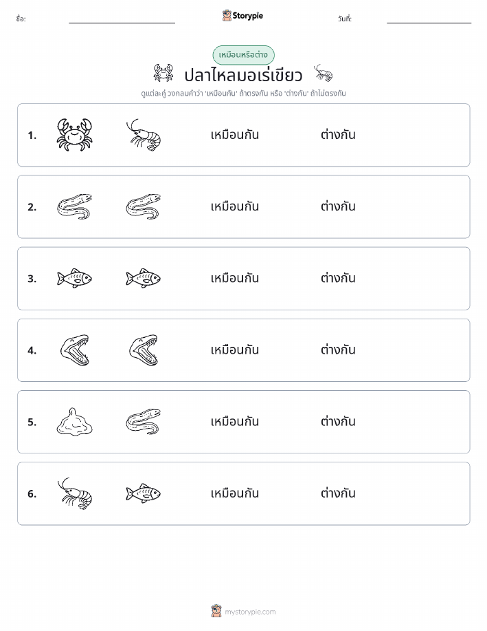487x631 pixels.
Task: Click the shrimp picture in row 6
Action: coord(74,493)
